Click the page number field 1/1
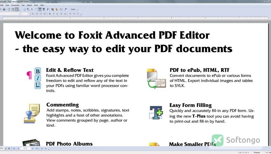Screen dimensions: 271x154 (25, 149)
